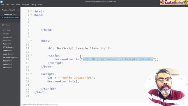Open the BSIT P-3 project dropdown
The height and width of the screenshot is (106, 188).
tap(6, 25)
